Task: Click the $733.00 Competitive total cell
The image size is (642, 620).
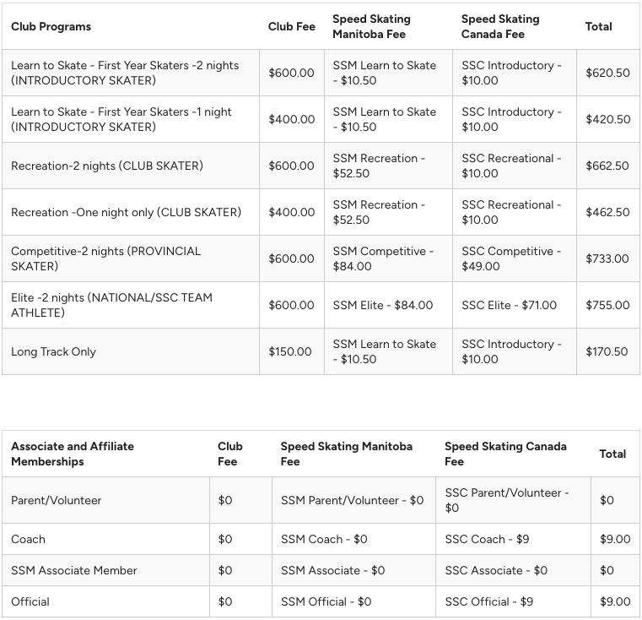Action: pos(607,258)
